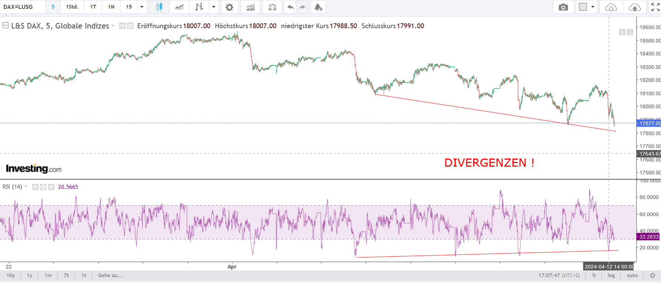Click the DAX=LUSG symbol search field
Image resolution: width=661 pixels, height=283 pixels.
tap(23, 7)
